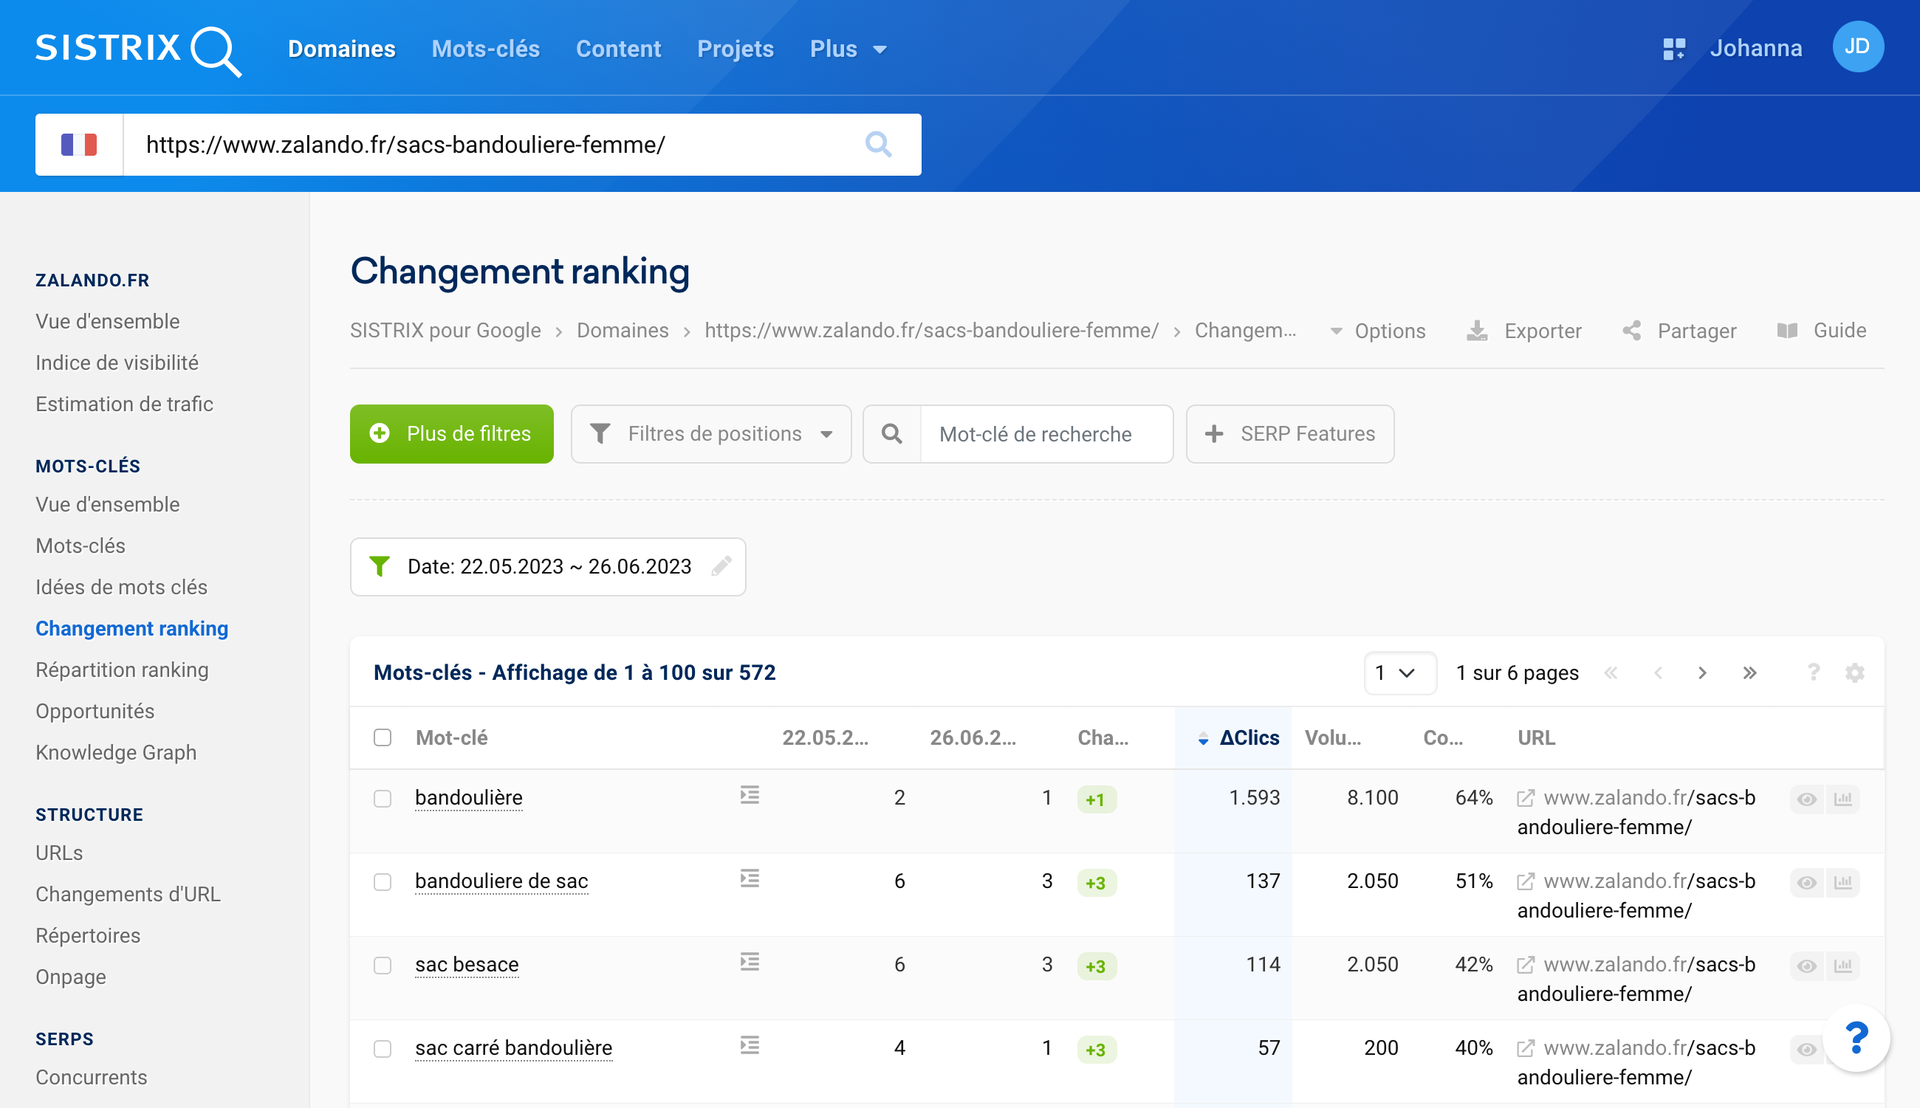Select Indice de visibilité in sidebar
This screenshot has height=1108, width=1920.
click(x=117, y=363)
